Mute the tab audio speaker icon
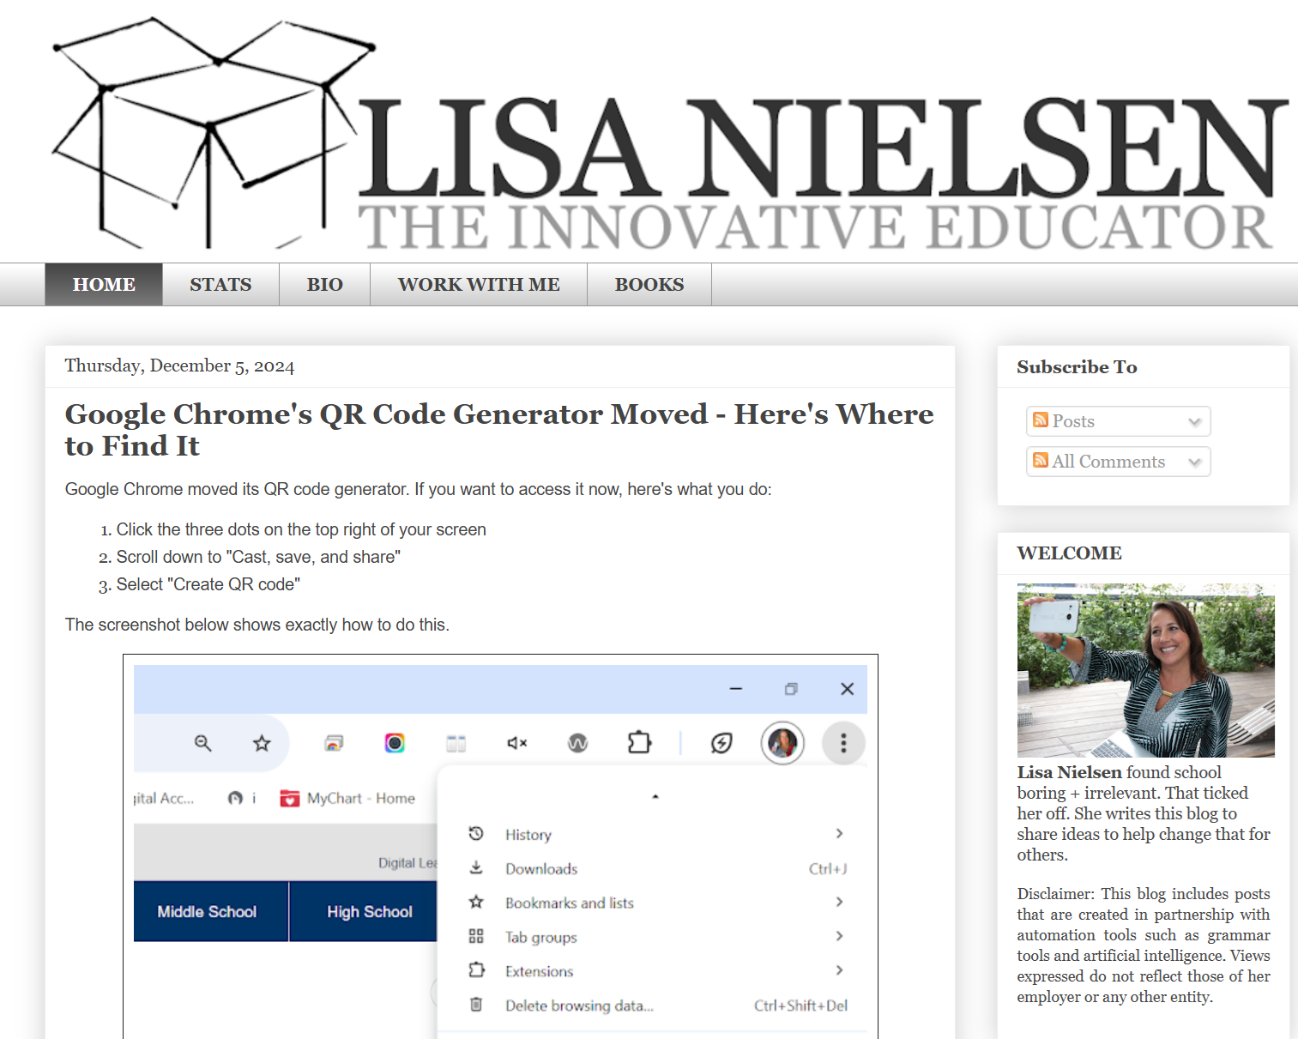Image resolution: width=1298 pixels, height=1039 pixels. (x=516, y=743)
